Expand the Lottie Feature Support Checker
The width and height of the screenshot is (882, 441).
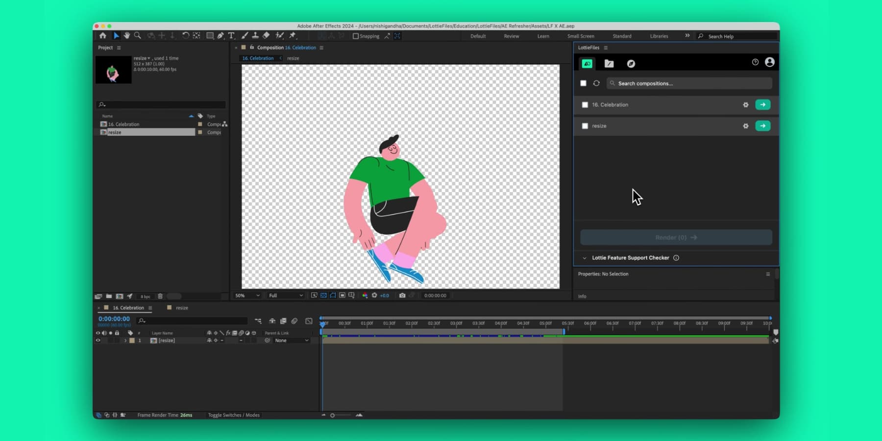coord(585,258)
